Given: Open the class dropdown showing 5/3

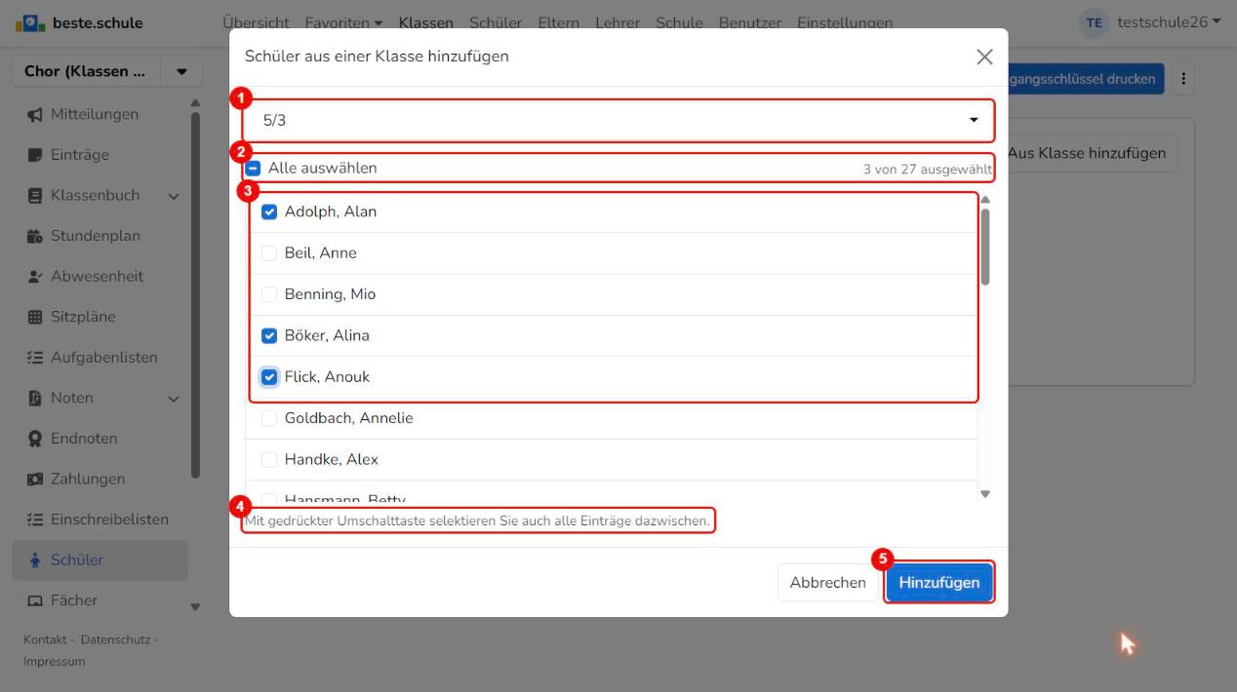Looking at the screenshot, I should [618, 121].
